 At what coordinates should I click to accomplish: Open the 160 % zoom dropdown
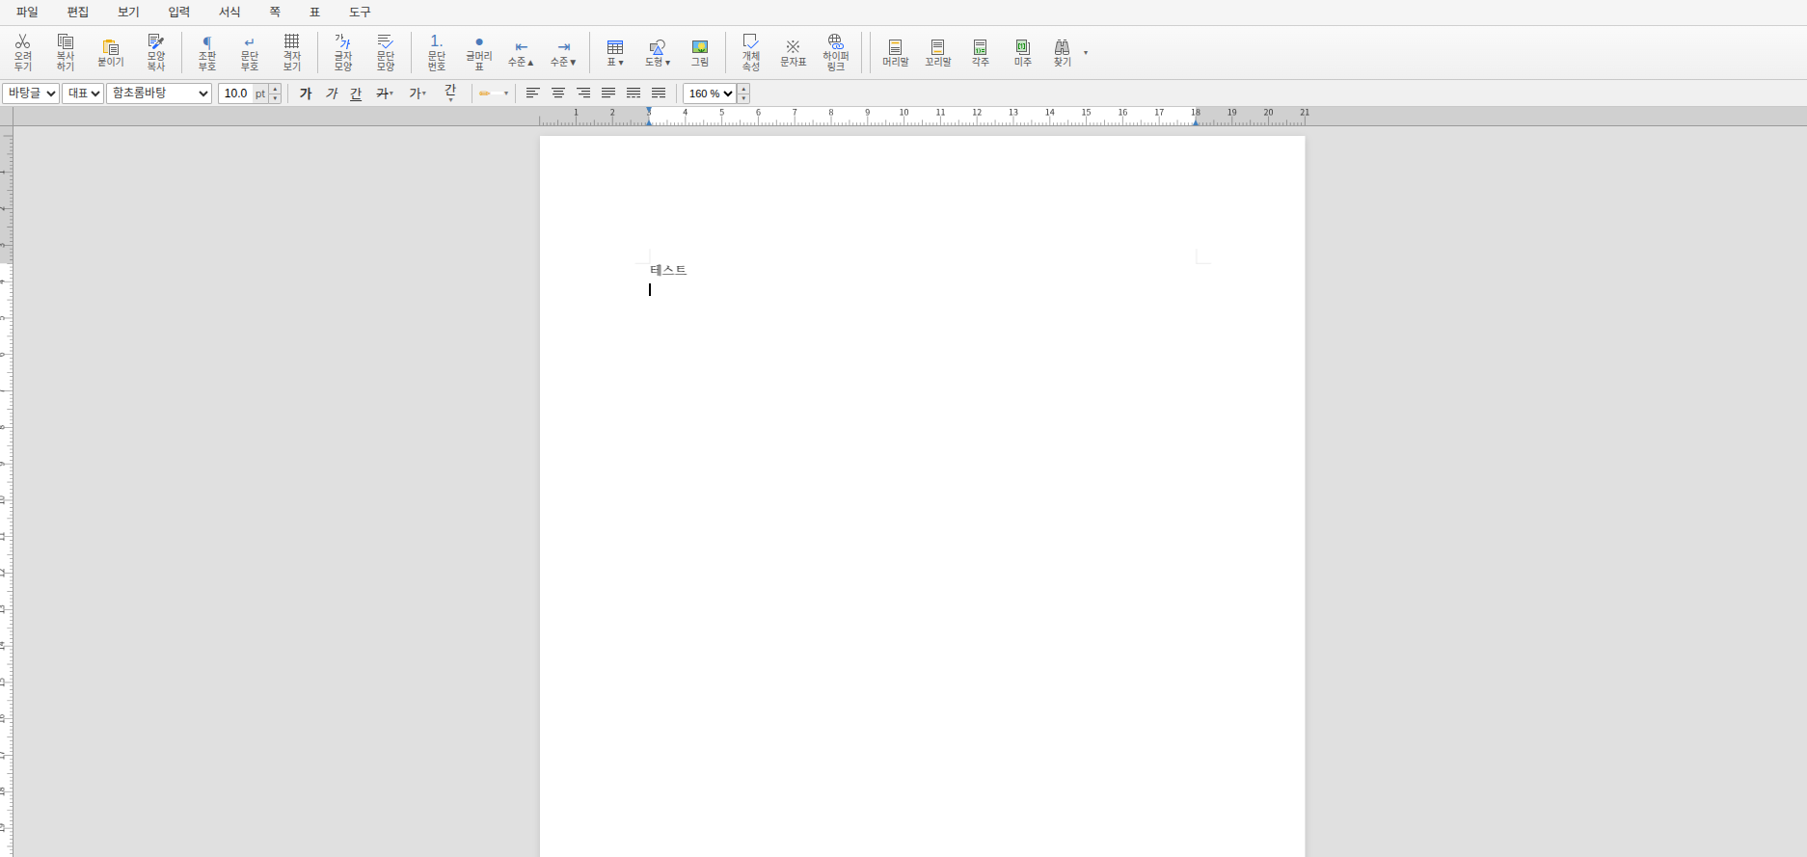711,94
